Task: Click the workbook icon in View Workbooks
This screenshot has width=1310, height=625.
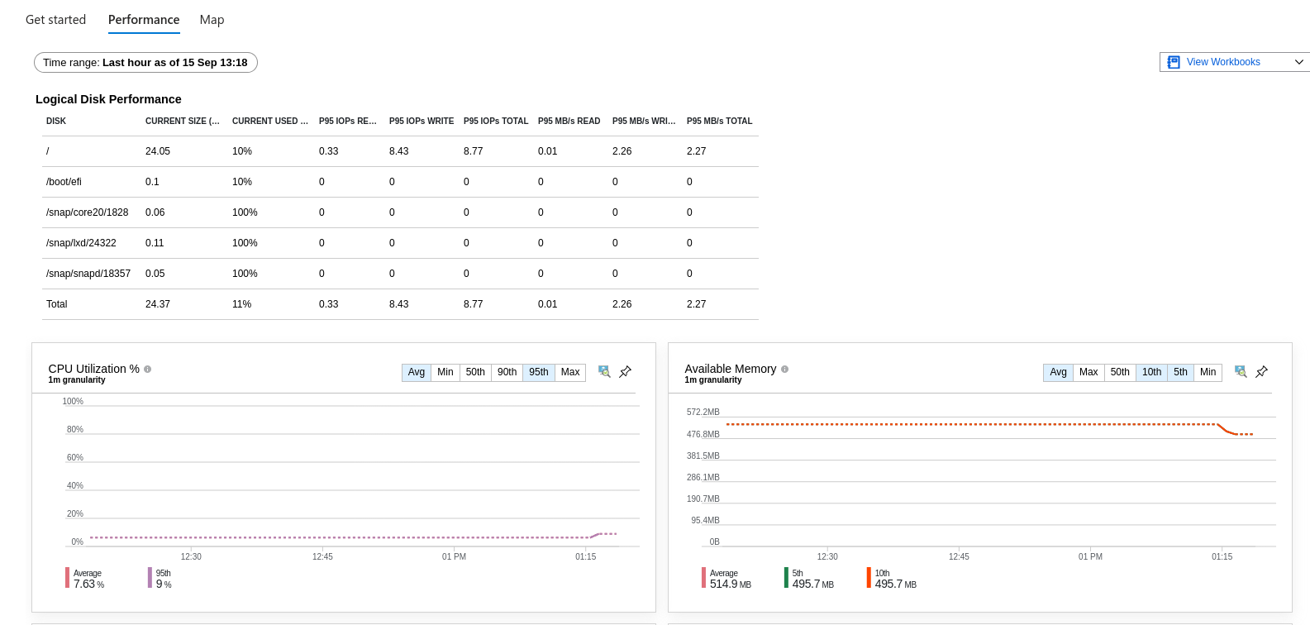Action: click(1174, 62)
